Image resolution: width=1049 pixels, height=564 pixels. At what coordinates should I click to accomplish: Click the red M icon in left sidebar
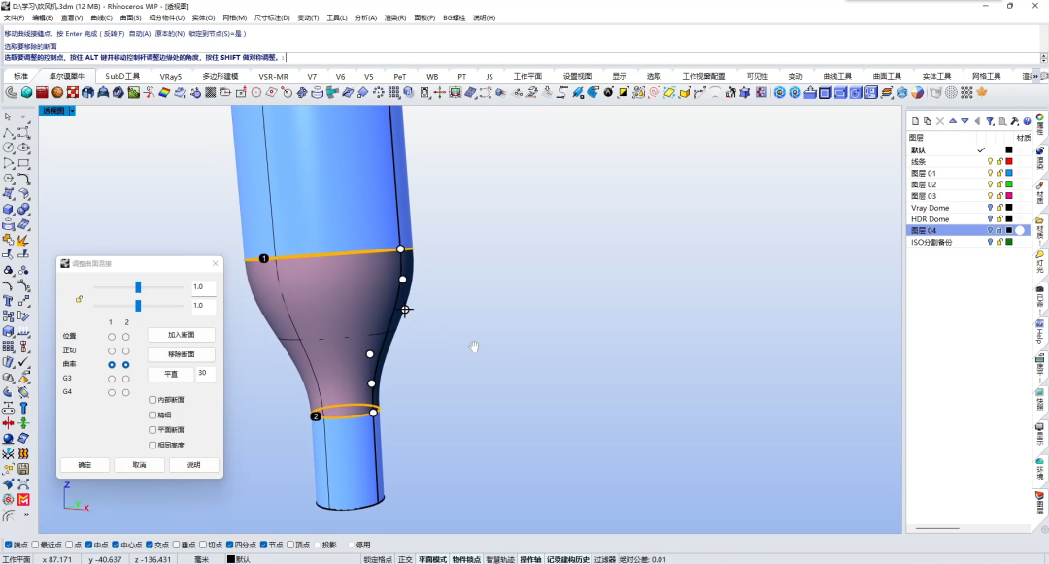[x=24, y=499]
